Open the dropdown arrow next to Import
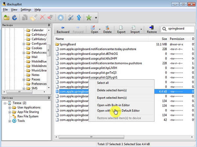The width and height of the screenshot is (197, 147). (142, 30)
